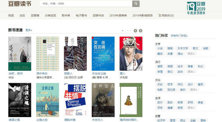Image resolution: width=222 pixels, height=122 pixels.
Task: Open the 陌路人 book cover
Action: (x=75, y=54)
